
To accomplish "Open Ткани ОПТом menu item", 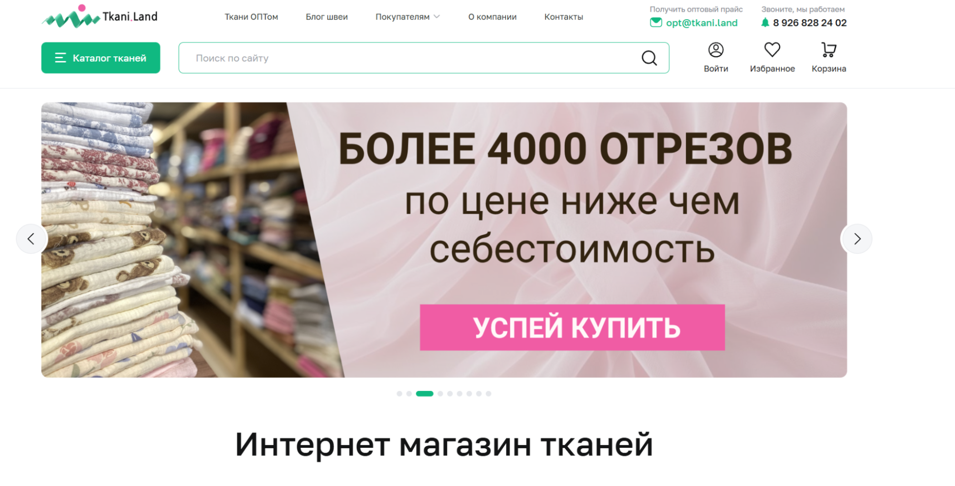I will tap(251, 17).
